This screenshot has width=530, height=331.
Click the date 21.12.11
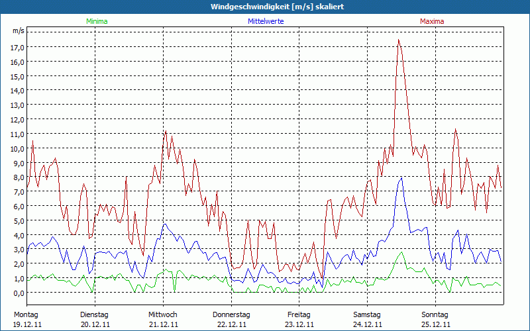[164, 324]
